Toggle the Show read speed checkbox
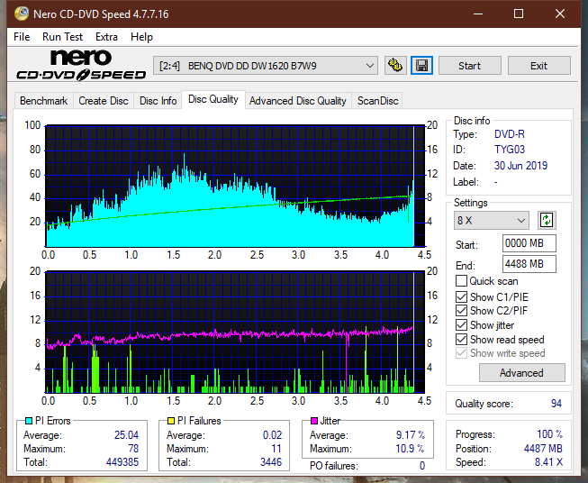This screenshot has width=588, height=483. coord(461,339)
